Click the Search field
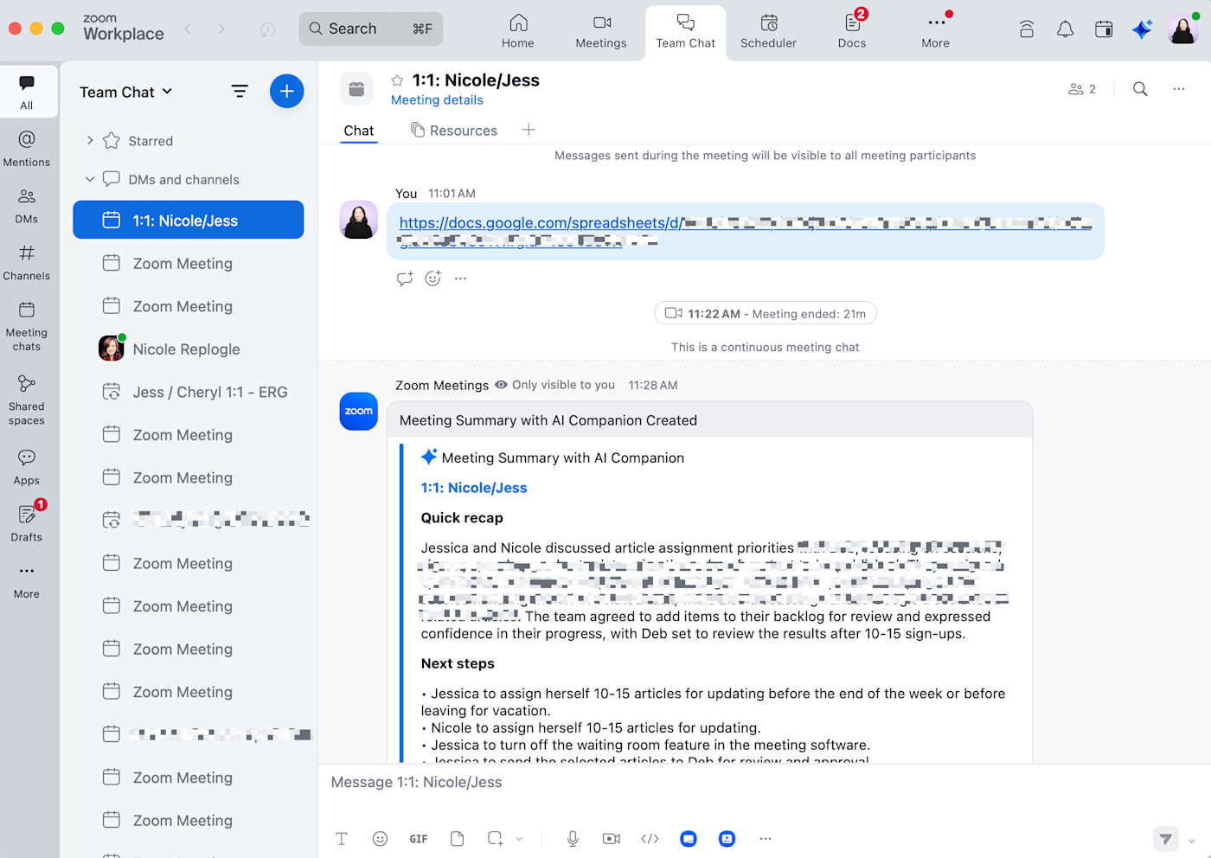The image size is (1211, 858). [371, 29]
